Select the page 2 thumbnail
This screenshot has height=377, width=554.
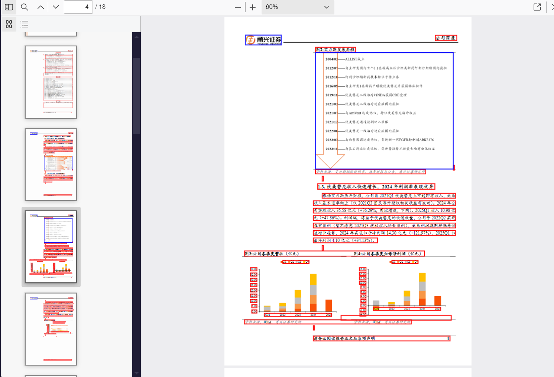click(x=51, y=82)
